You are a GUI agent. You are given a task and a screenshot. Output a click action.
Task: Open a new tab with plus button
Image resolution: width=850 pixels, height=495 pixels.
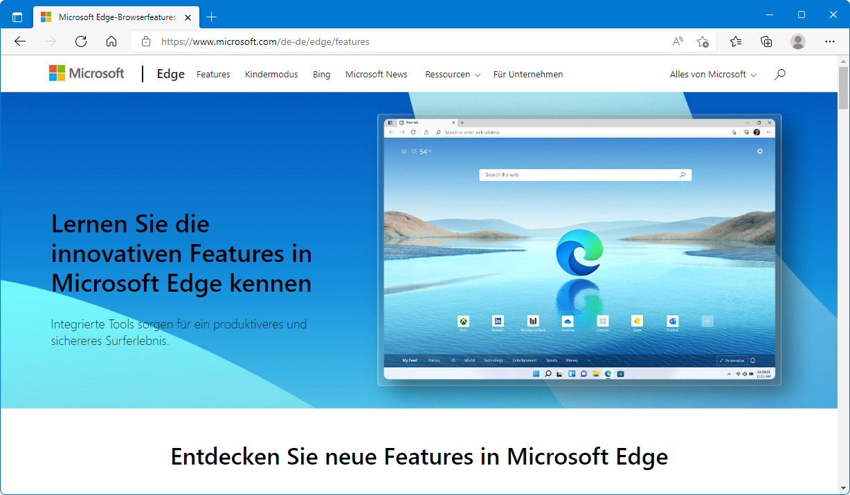point(212,17)
